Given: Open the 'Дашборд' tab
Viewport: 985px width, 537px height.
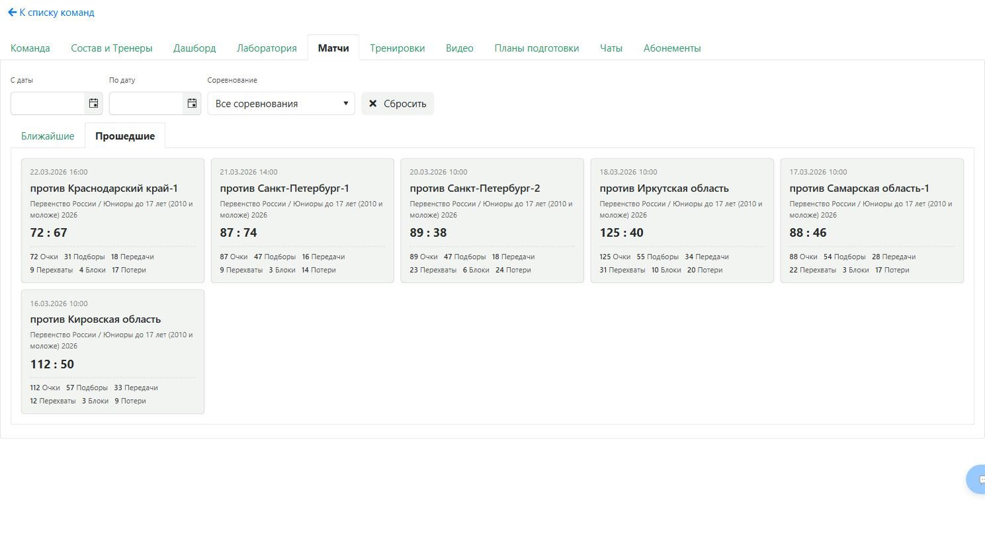Looking at the screenshot, I should pyautogui.click(x=194, y=48).
